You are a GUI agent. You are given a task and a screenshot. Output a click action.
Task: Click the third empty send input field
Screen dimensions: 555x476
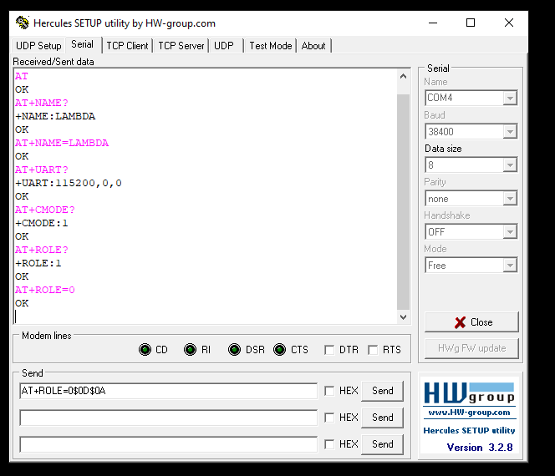169,444
